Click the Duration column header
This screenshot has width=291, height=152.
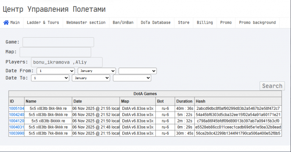tap(185, 101)
